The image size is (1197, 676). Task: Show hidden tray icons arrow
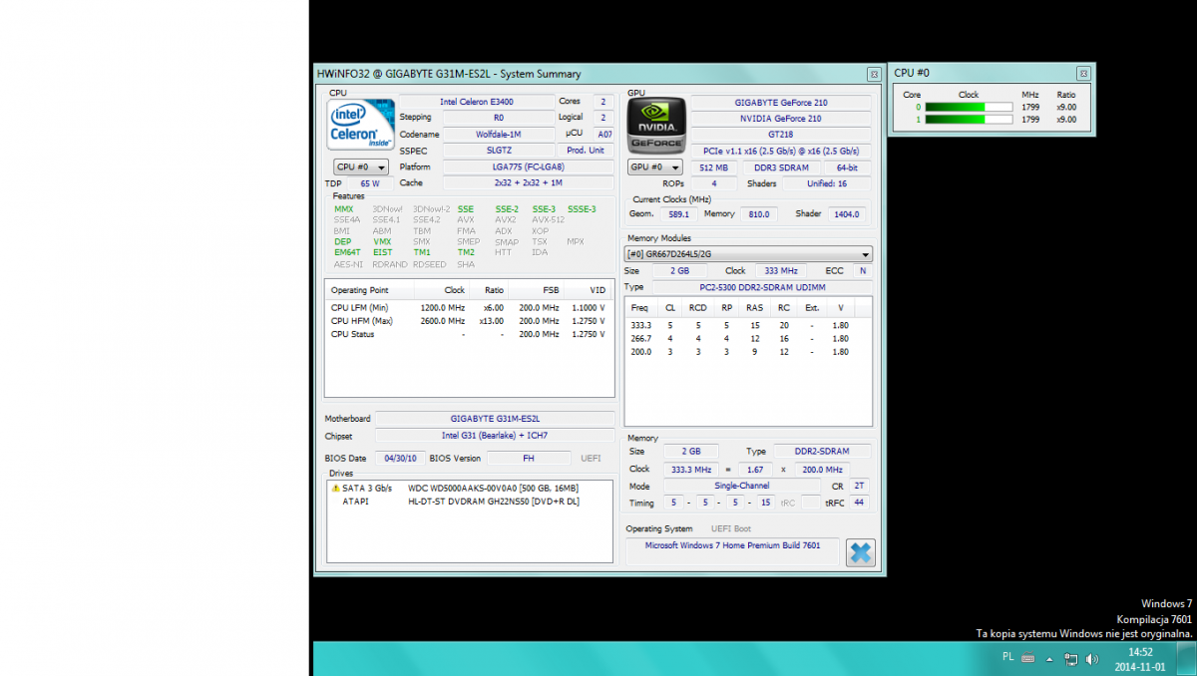tap(1048, 659)
